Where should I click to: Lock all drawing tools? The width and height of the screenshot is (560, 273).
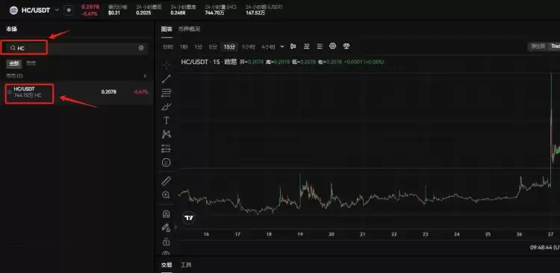point(167,242)
